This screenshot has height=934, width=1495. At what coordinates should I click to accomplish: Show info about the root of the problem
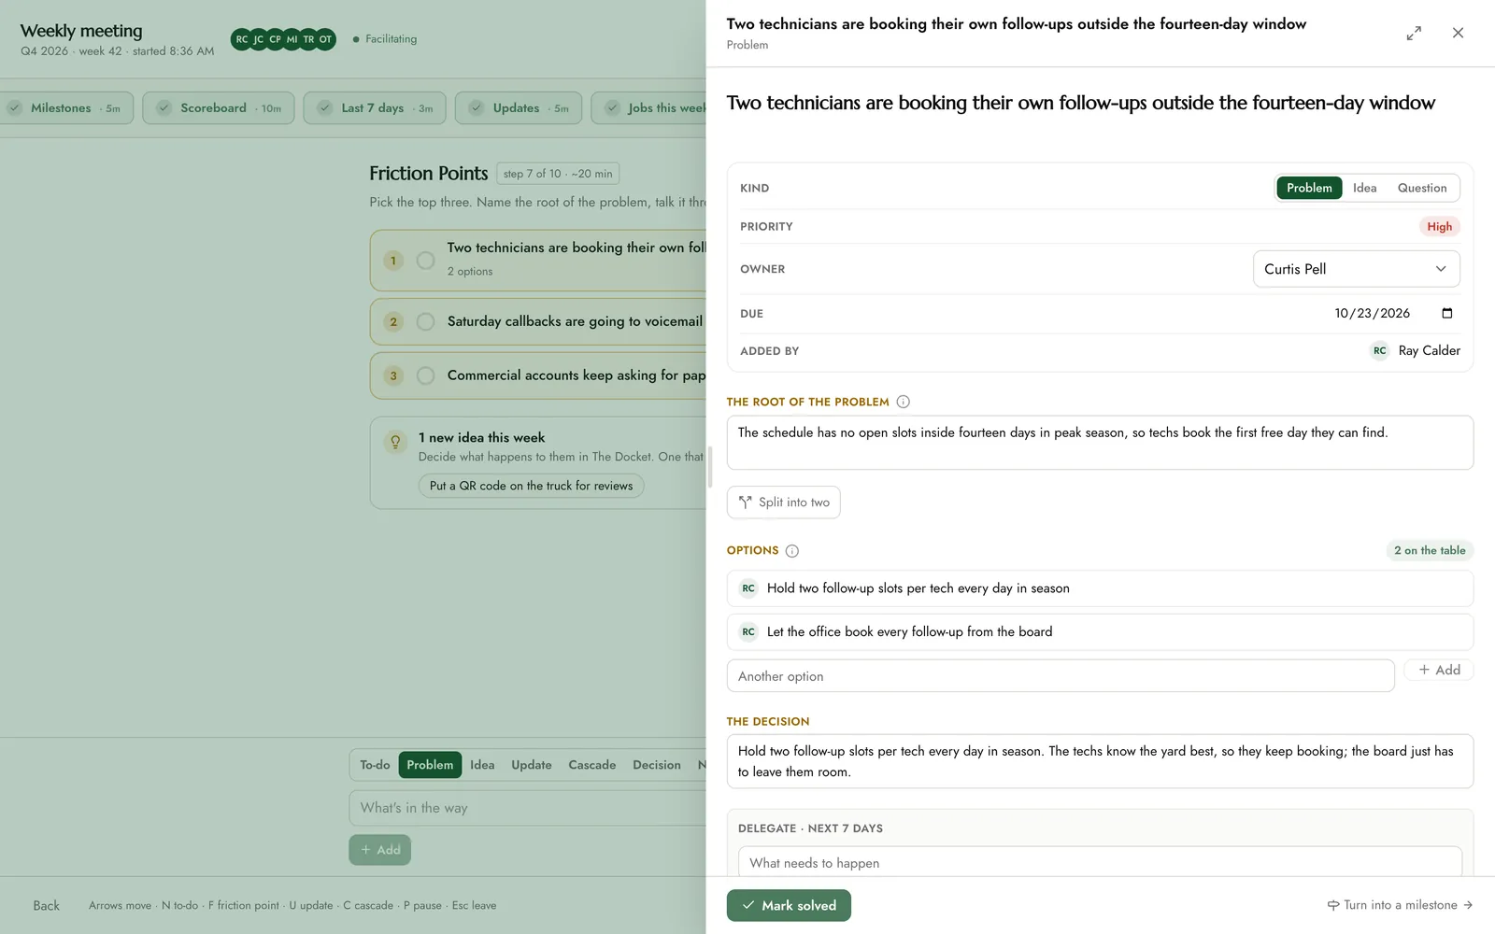coord(903,402)
